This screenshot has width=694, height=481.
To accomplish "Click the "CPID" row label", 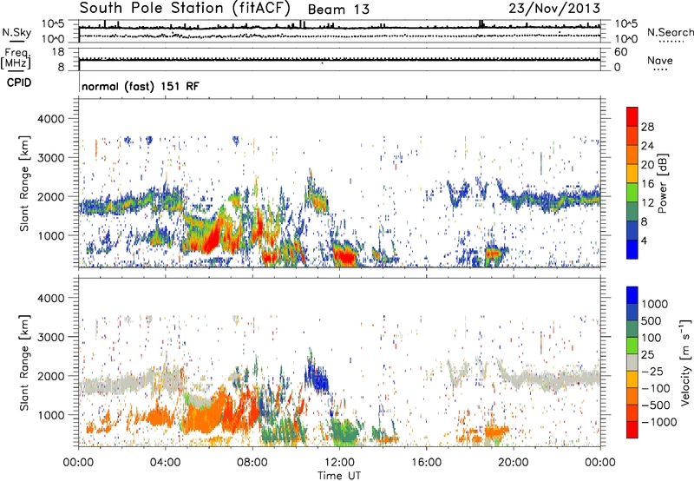I will pyautogui.click(x=19, y=82).
